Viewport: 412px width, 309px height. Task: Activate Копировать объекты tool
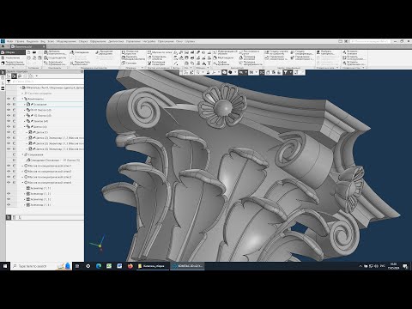pos(157,58)
